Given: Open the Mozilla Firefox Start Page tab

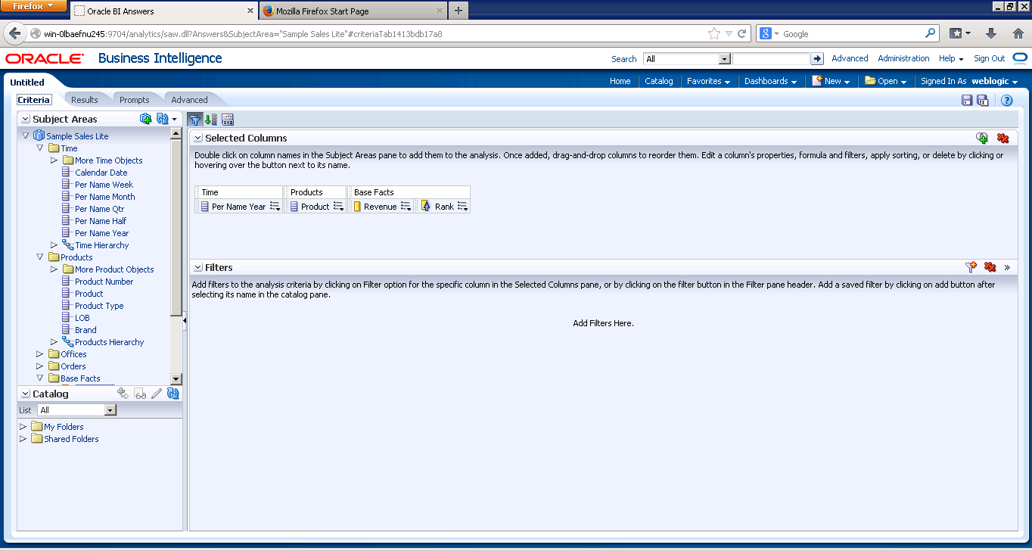Looking at the screenshot, I should pos(344,11).
